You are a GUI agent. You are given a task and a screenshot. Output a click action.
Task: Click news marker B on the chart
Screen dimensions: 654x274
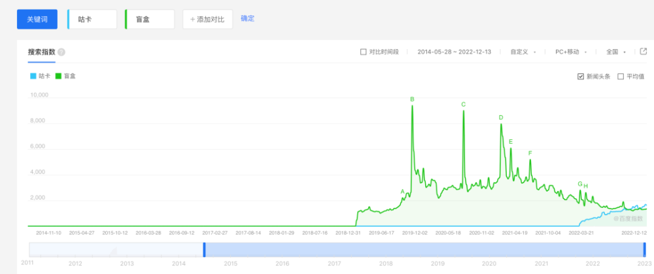point(412,99)
